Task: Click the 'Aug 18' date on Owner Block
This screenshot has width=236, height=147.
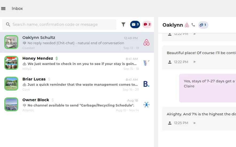Action: pyautogui.click(x=133, y=100)
